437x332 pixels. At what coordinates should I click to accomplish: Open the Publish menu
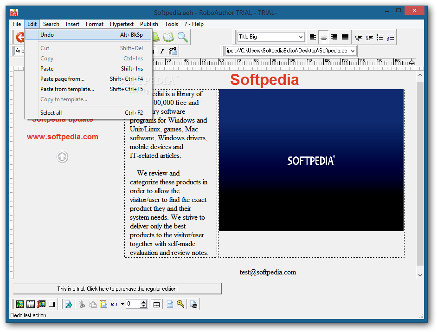click(x=149, y=24)
